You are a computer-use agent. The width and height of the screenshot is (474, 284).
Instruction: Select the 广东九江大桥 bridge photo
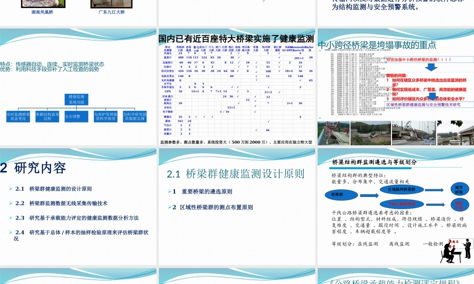pos(110,4)
